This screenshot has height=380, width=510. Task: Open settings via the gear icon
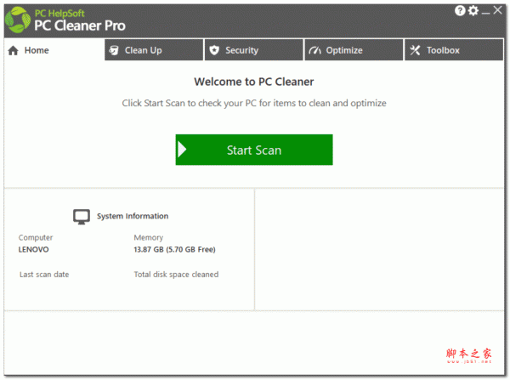473,11
